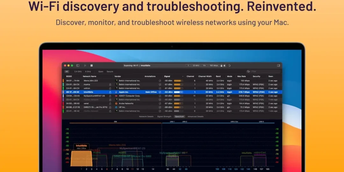Toggle the Signal column sort chevron
Image resolution: width=344 pixels, height=172 pixels.
point(183,76)
